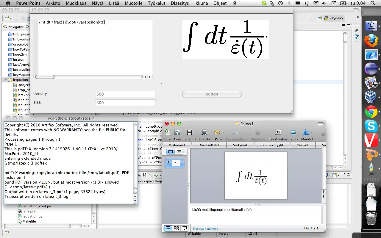Click the Tulosta printer icon

204,132
